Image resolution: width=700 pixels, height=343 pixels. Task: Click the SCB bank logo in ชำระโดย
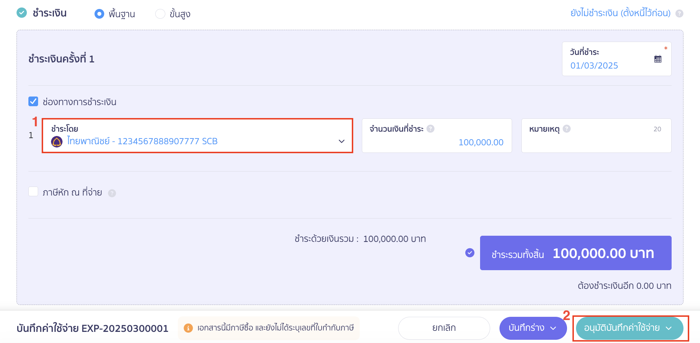pyautogui.click(x=56, y=141)
